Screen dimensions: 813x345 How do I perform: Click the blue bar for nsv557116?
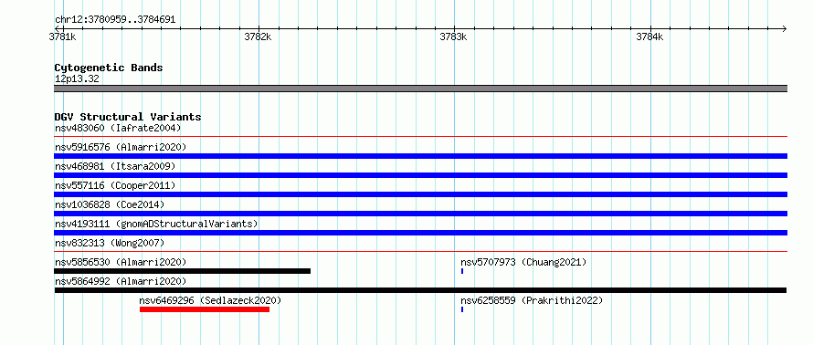point(420,194)
